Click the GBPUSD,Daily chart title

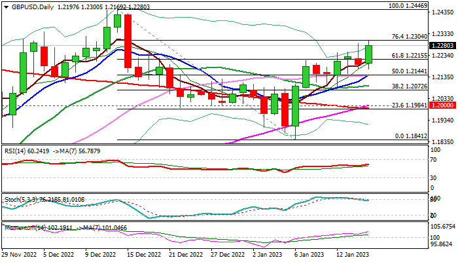pos(33,7)
